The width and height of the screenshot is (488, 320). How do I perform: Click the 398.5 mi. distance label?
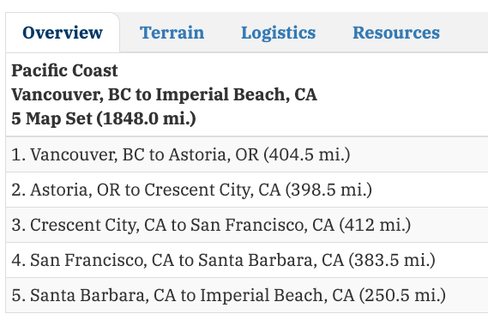point(328,190)
